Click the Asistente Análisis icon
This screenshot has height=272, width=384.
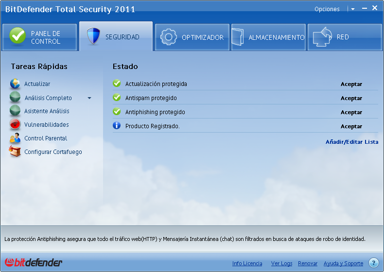pos(15,111)
